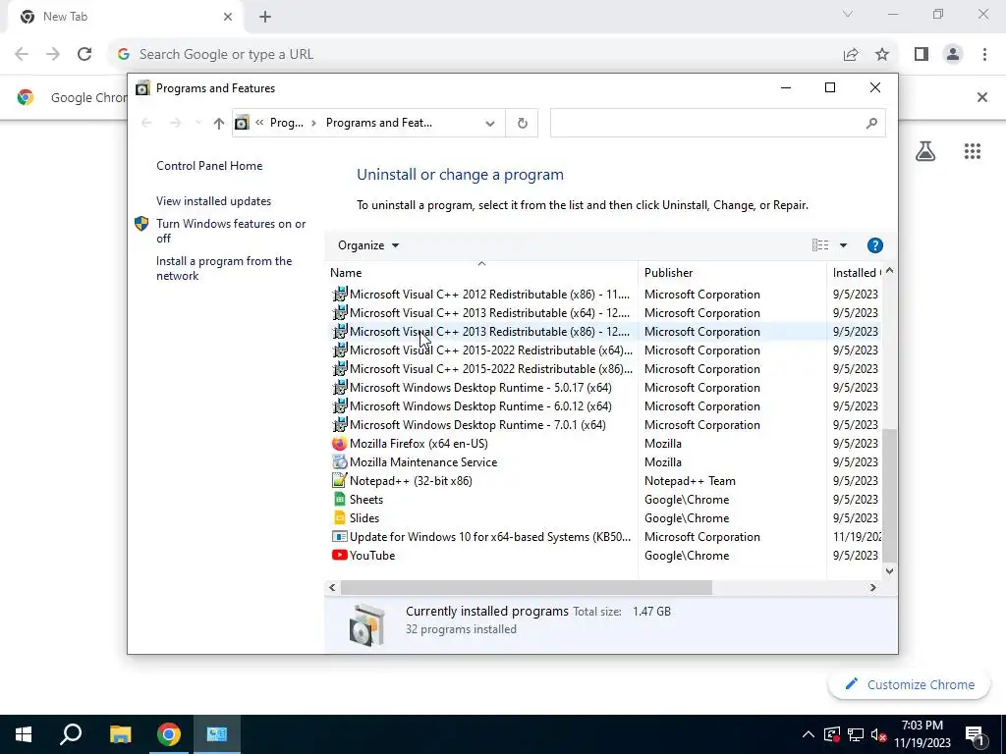Click the Mozilla Firefox program icon

(339, 444)
